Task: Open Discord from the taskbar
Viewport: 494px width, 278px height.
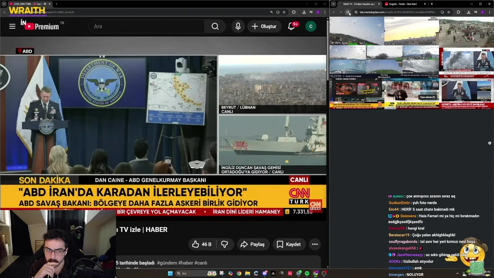Action: 265,273
